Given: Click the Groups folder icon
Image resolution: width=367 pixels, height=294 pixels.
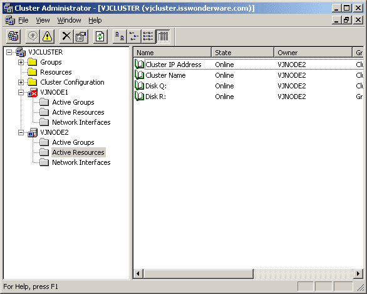Looking at the screenshot, I should pyautogui.click(x=33, y=62).
